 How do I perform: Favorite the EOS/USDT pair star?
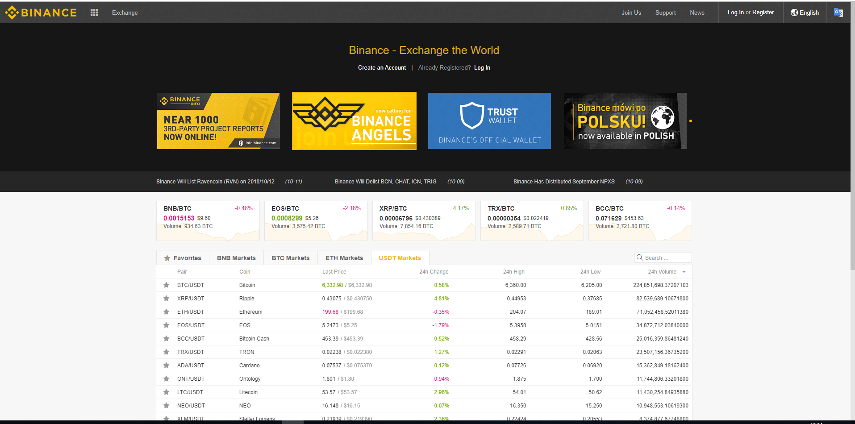(167, 325)
